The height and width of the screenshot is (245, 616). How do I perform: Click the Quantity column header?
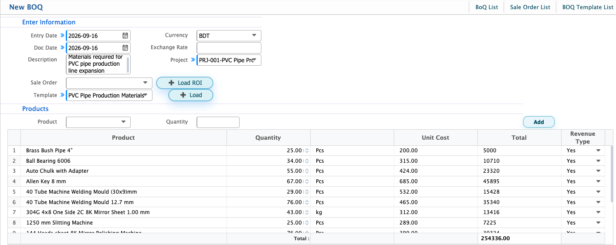coord(268,138)
